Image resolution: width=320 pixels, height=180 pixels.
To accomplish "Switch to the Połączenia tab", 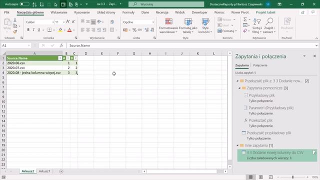I will click(260, 65).
